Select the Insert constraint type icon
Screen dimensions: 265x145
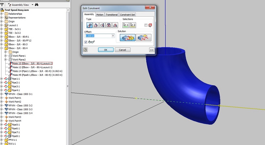click(x=109, y=25)
